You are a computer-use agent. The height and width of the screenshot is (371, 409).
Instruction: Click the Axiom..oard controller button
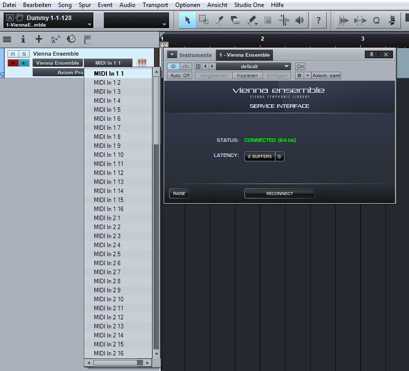point(326,76)
